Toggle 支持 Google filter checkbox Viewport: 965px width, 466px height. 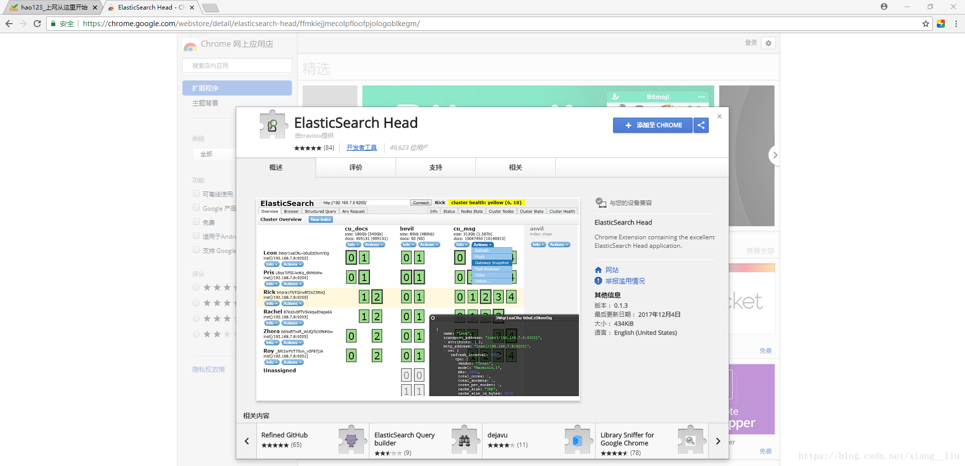(x=197, y=250)
